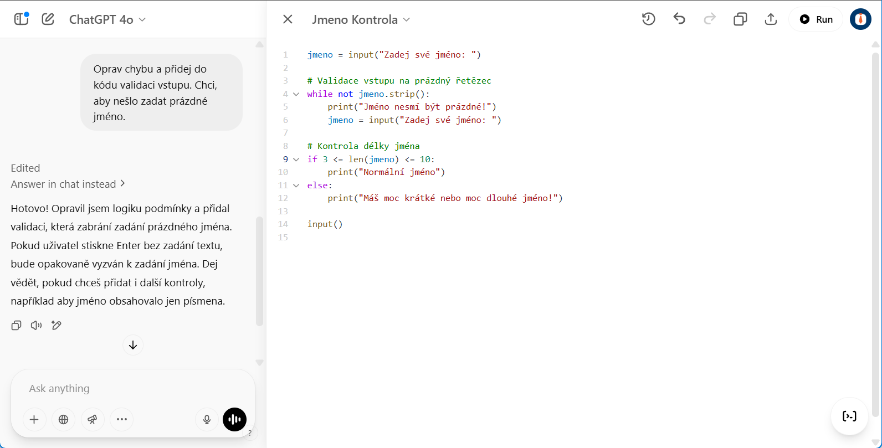Open the user profile avatar menu

(860, 19)
